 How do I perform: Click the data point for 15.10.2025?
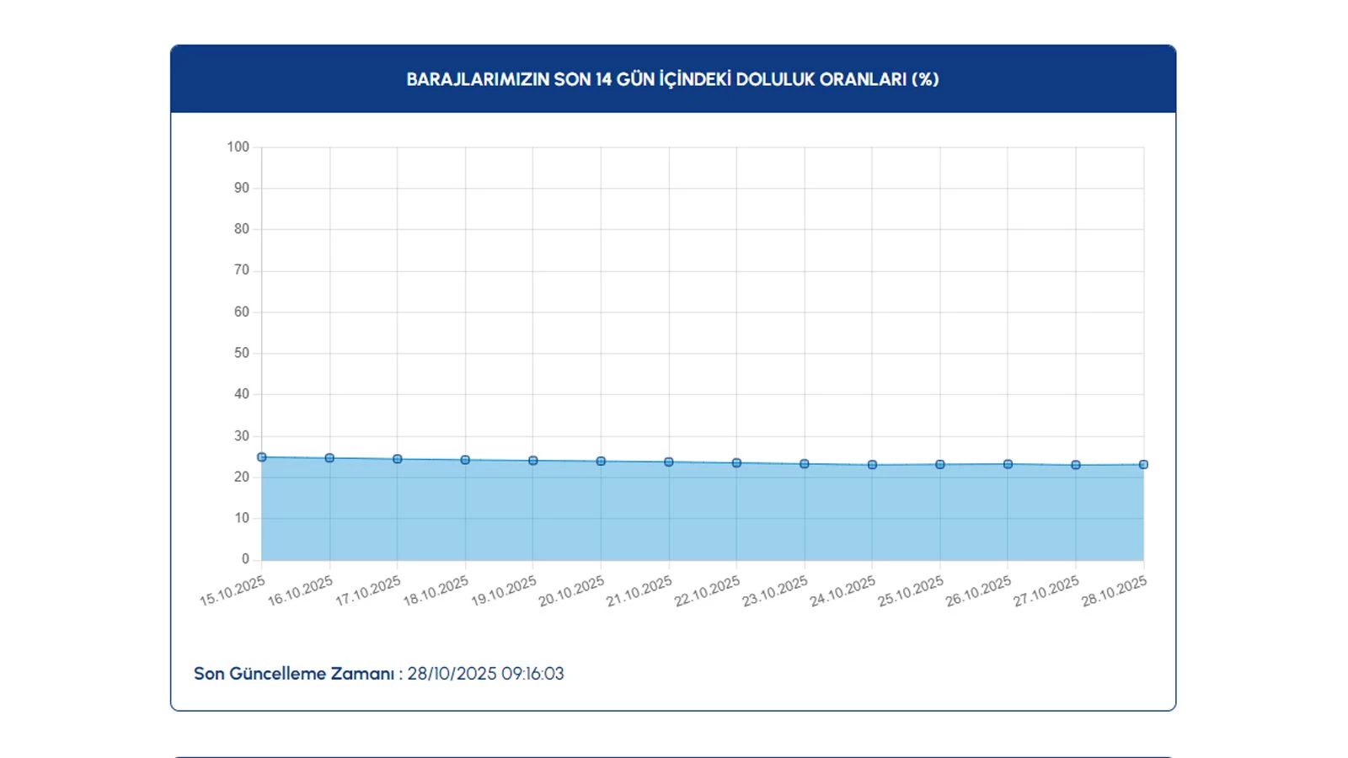(x=262, y=457)
